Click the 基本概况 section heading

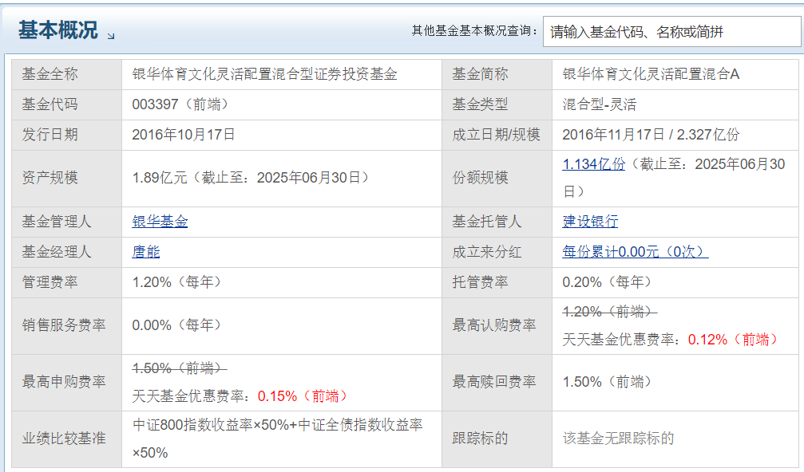click(58, 30)
